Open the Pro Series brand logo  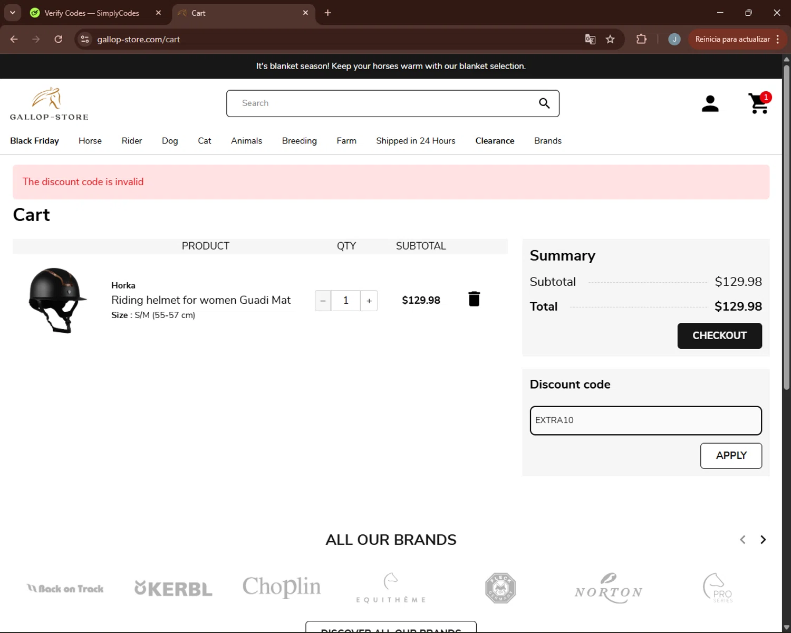pos(718,588)
